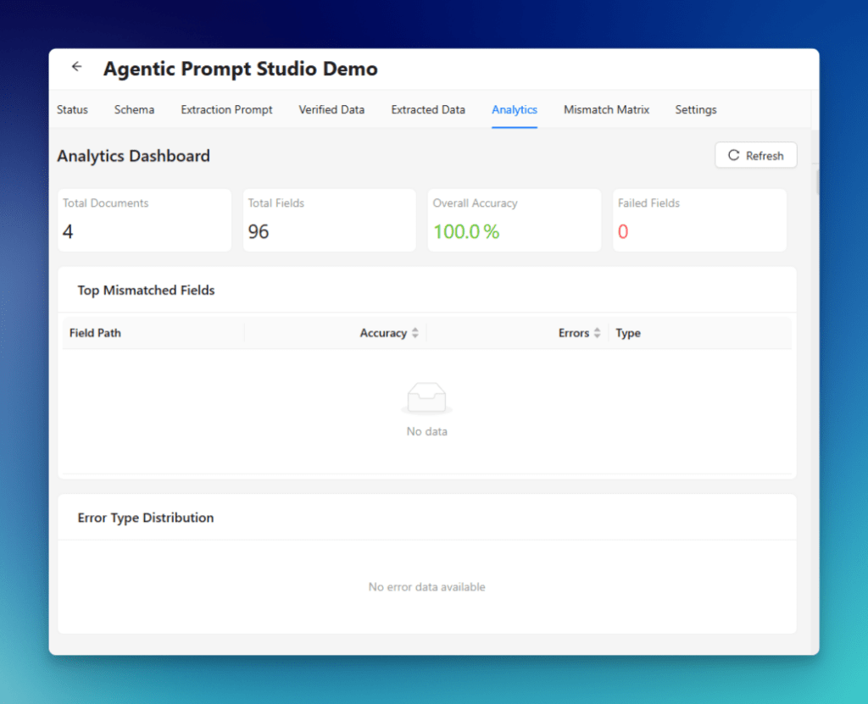Click the vertical scrollbar on the right
Screen dimensions: 868x704
coord(817,182)
